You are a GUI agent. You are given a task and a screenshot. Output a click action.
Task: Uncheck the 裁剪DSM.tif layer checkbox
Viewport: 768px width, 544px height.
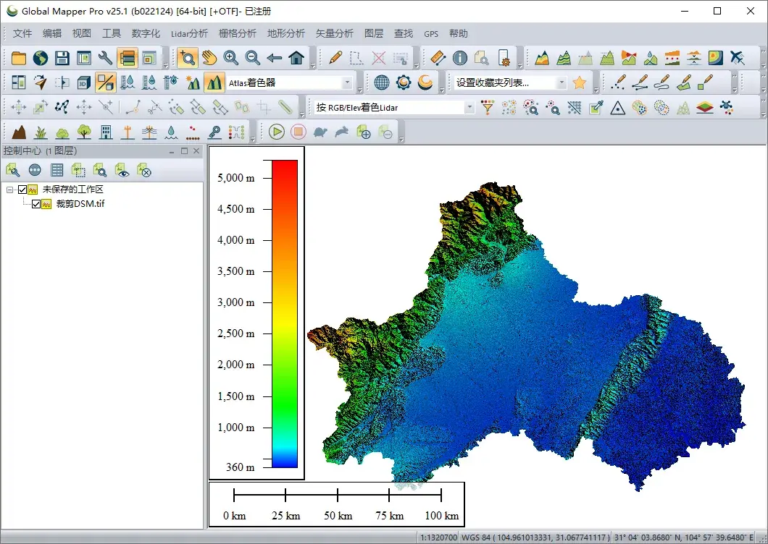click(x=36, y=204)
